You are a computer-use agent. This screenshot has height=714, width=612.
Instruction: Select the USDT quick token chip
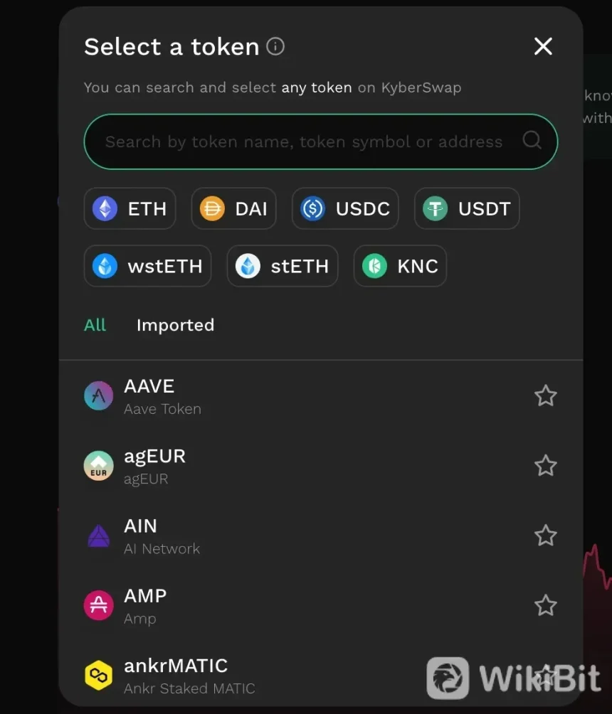[467, 208]
